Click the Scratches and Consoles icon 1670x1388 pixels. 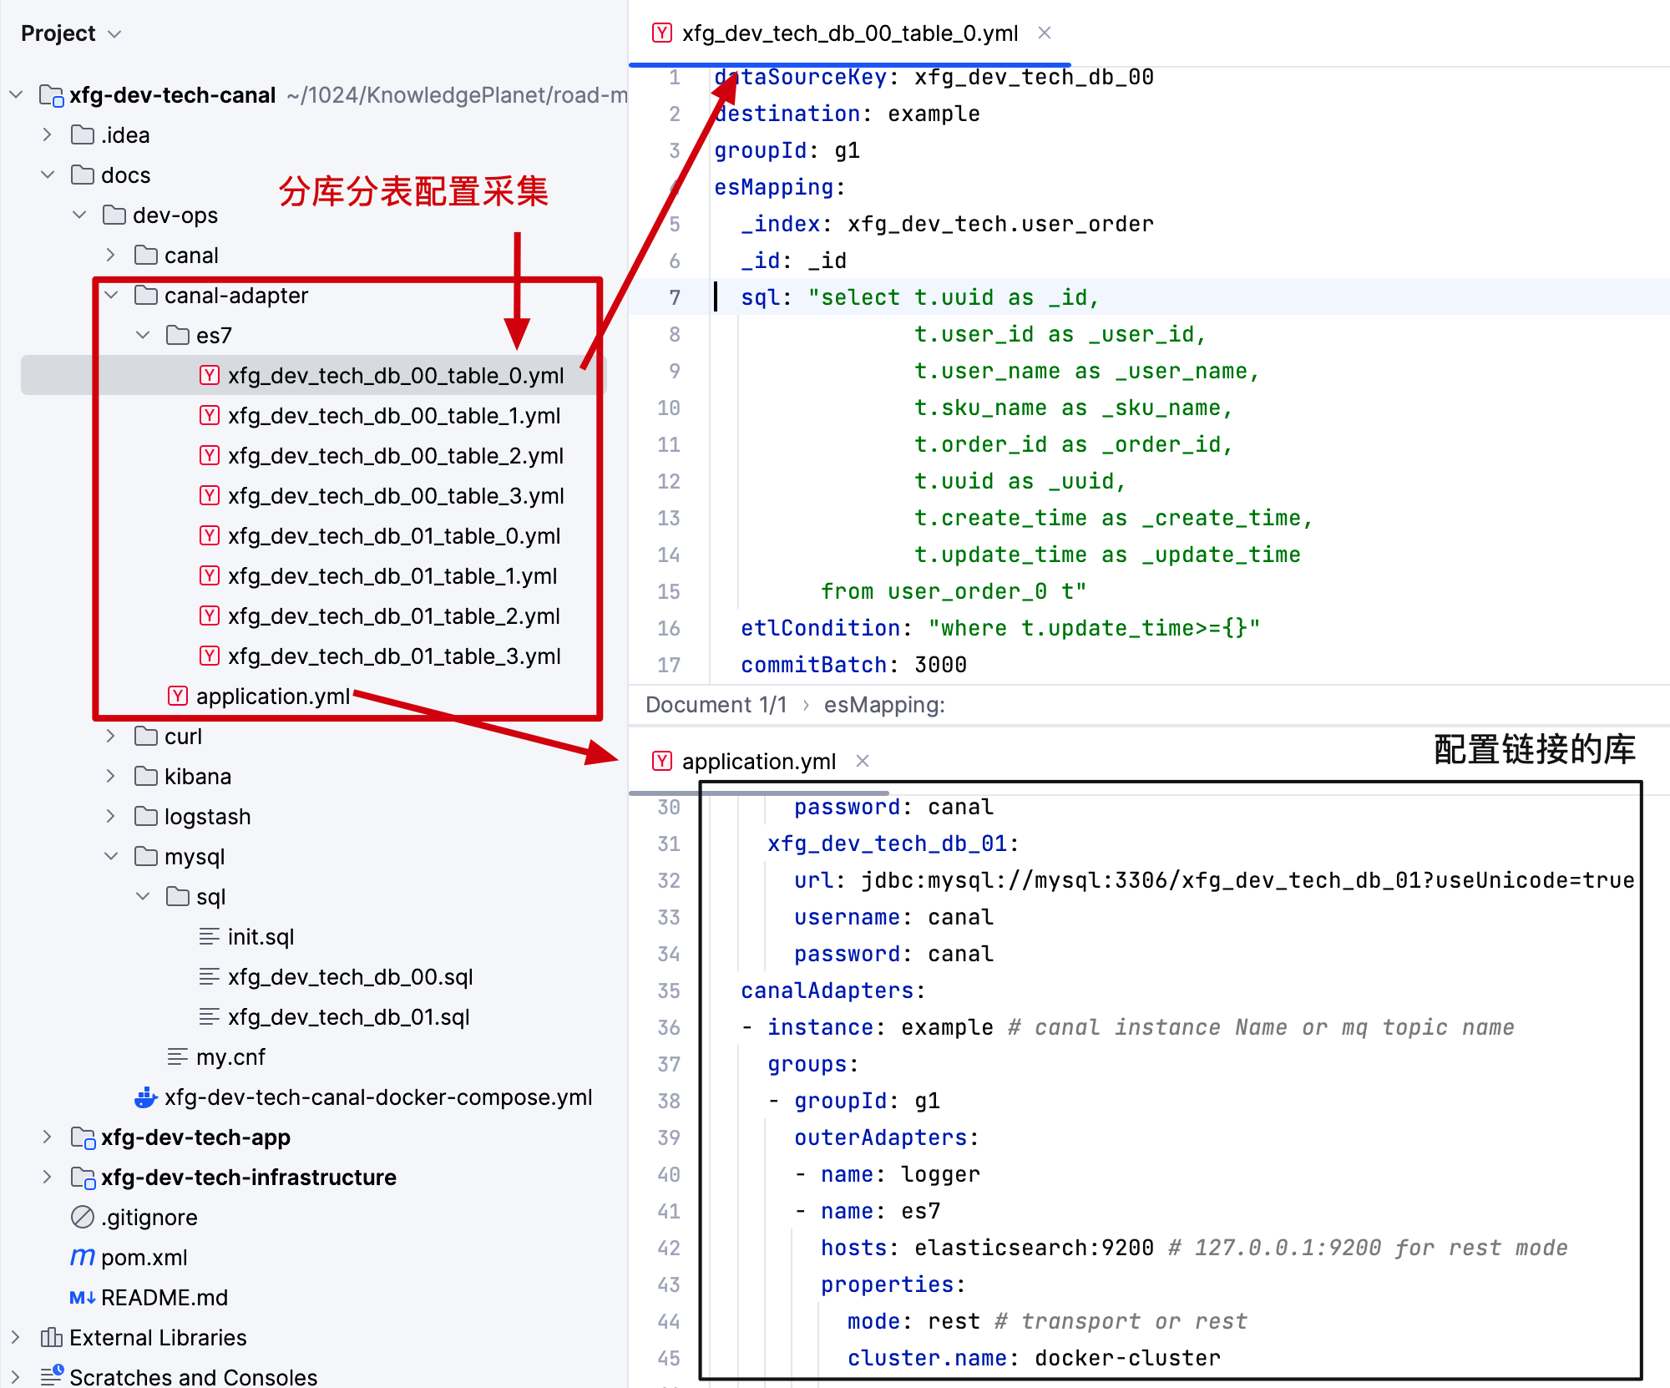(52, 1375)
